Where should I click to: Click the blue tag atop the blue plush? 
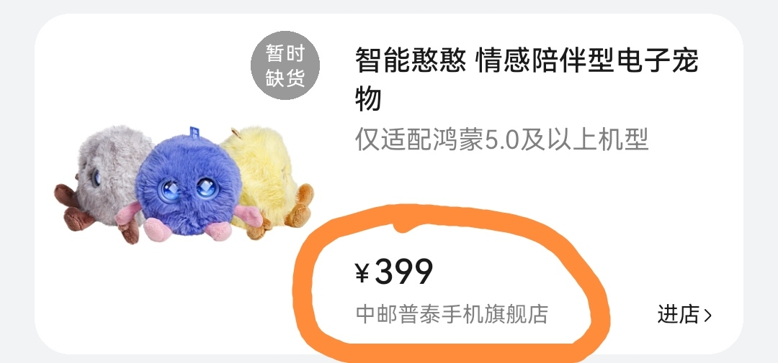click(194, 133)
